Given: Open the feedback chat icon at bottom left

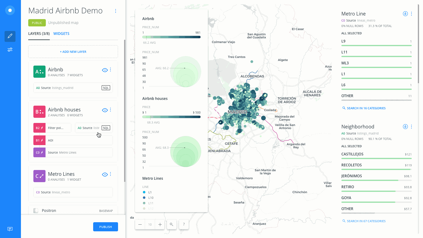Looking at the screenshot, I should coord(10,229).
